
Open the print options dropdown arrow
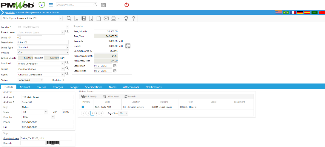pos(119,18)
